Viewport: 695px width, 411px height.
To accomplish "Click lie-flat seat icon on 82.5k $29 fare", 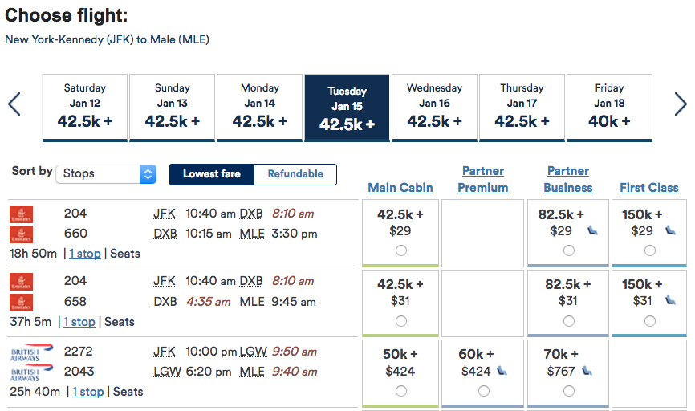I will click(592, 230).
